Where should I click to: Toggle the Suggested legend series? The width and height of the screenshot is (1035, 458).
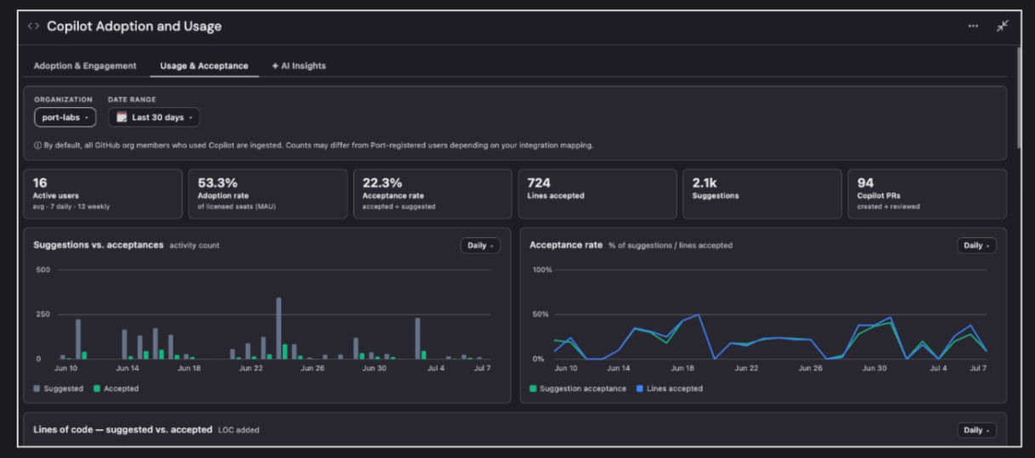[59, 388]
